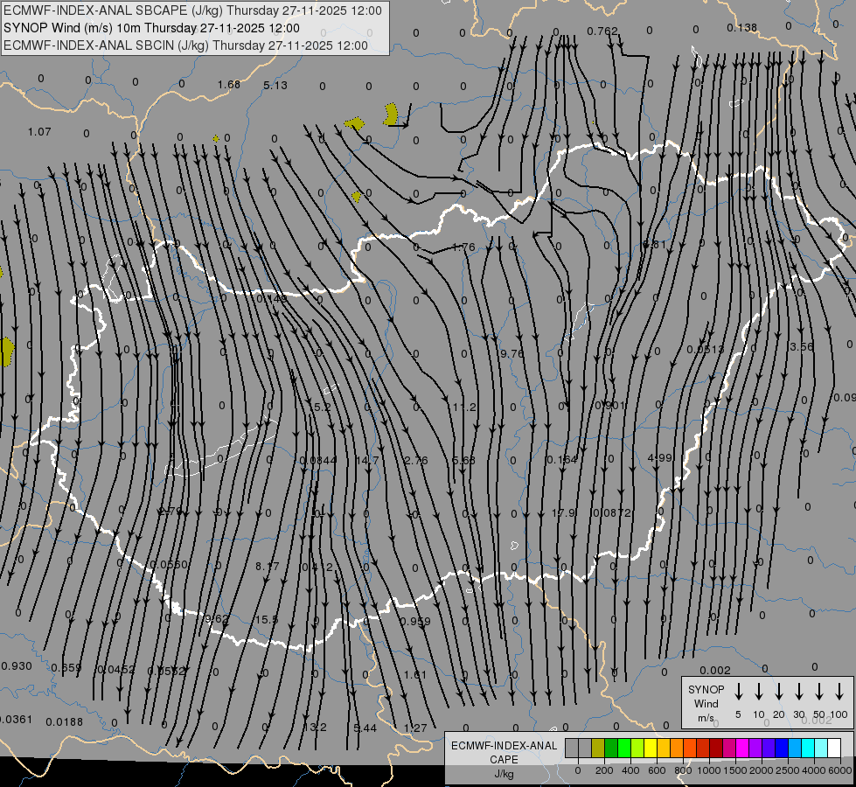856x787 pixels.
Task: Click the 10 m/s wind arrow in legend
Action: (x=758, y=692)
